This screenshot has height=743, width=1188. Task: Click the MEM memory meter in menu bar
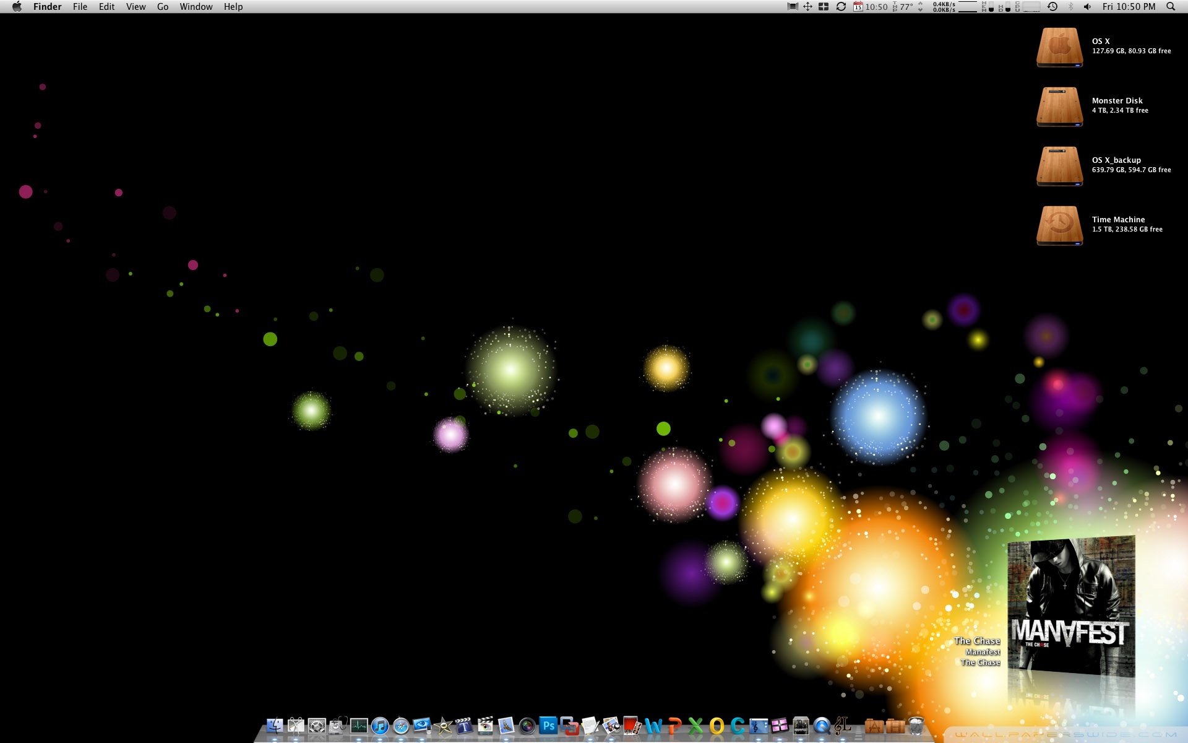(988, 7)
